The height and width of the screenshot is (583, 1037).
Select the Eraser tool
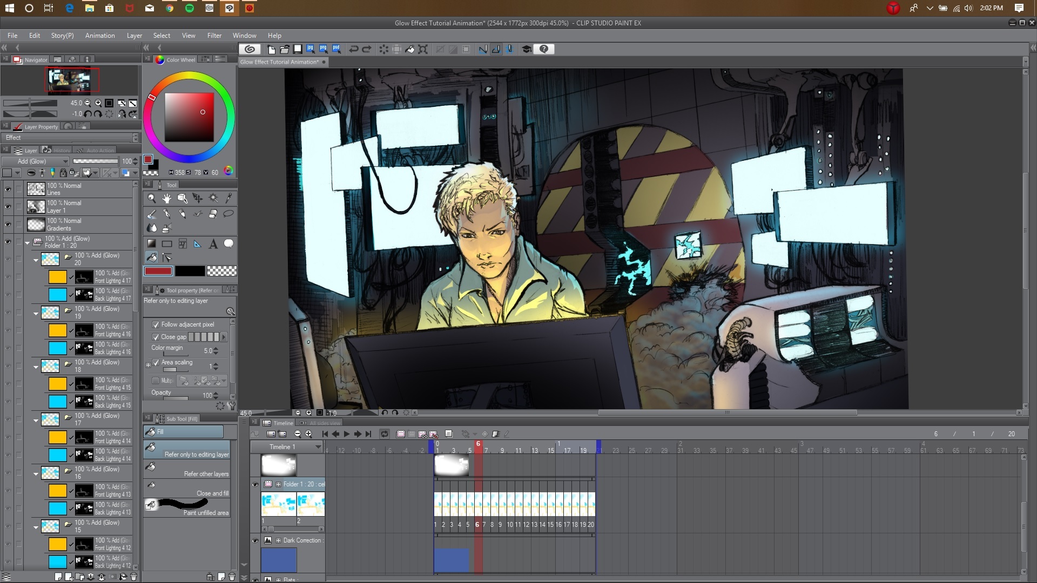[213, 214]
